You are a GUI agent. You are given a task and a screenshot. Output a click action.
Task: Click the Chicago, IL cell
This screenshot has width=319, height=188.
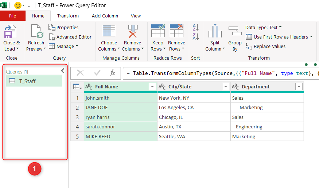194,117
